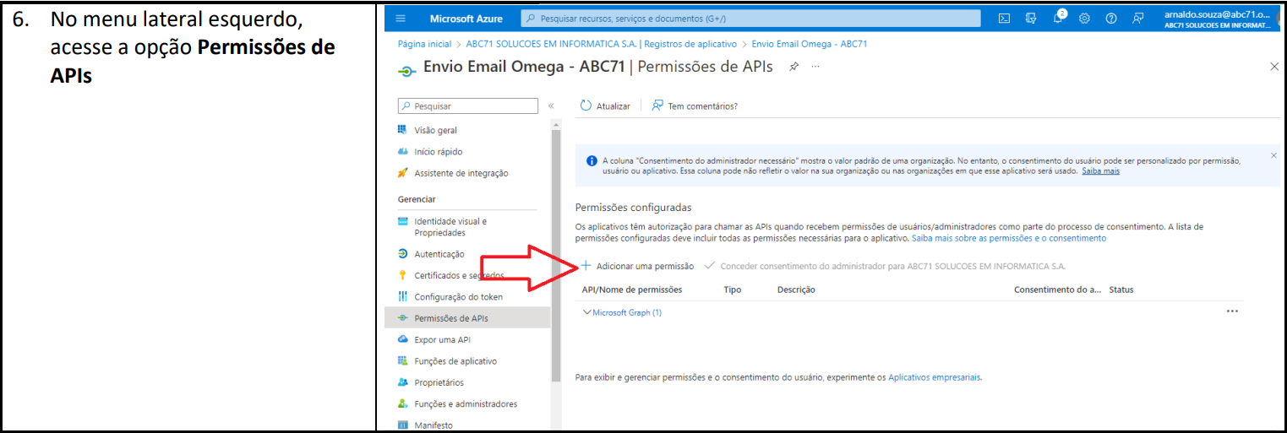Dismiss the info banner with its X

tap(1273, 155)
